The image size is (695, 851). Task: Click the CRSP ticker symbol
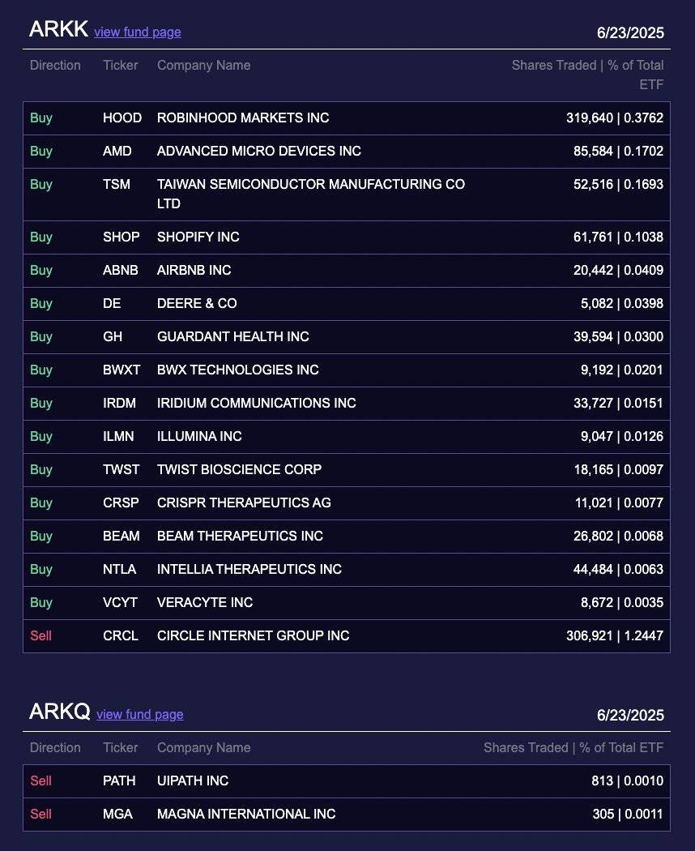121,503
